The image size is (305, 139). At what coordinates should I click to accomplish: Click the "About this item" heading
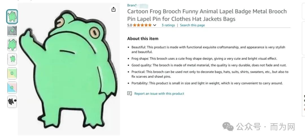pyautogui.click(x=143, y=39)
